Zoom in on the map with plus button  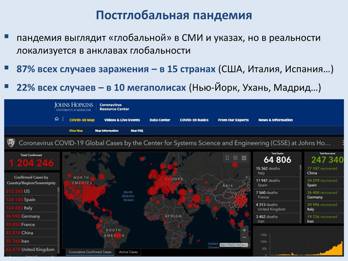tap(245, 230)
